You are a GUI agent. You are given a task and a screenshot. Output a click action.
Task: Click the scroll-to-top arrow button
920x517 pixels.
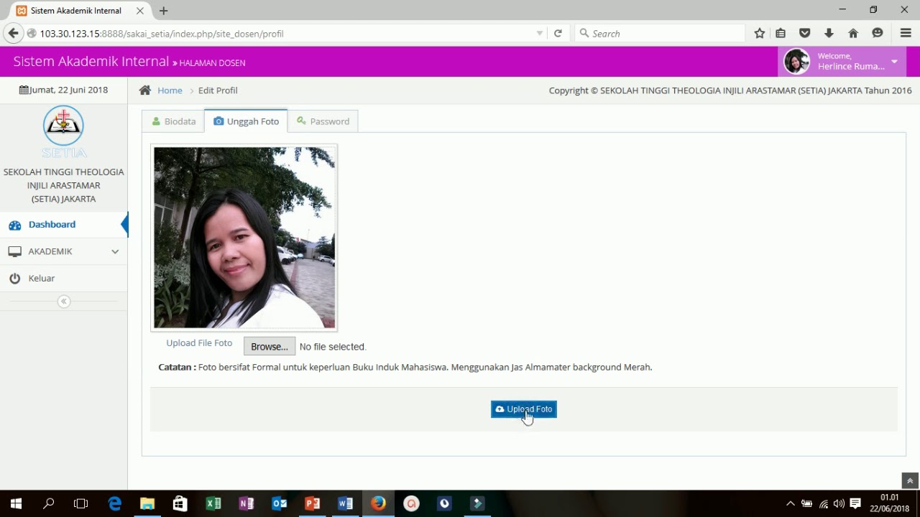pos(910,481)
